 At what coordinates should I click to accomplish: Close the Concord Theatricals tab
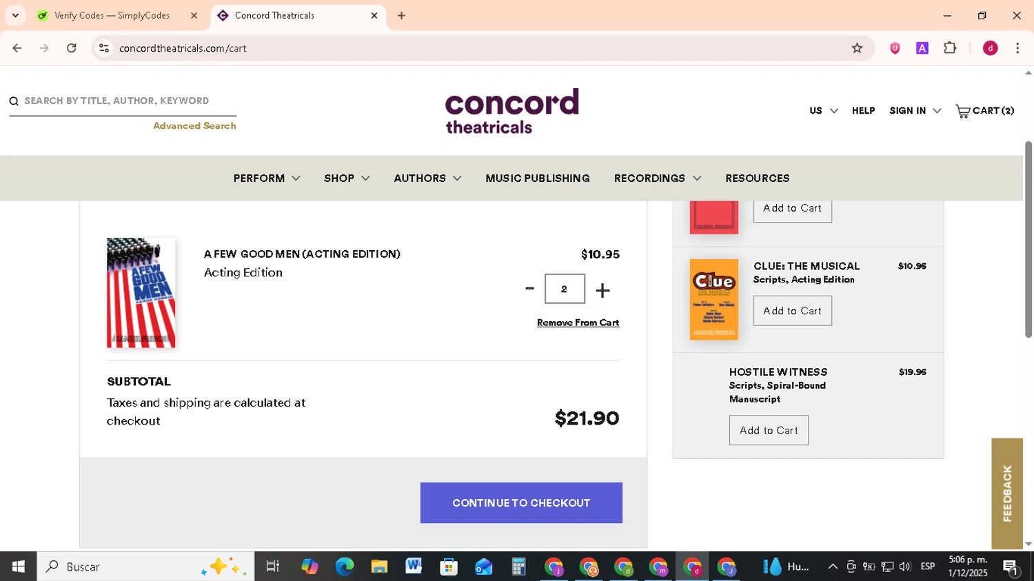click(374, 15)
